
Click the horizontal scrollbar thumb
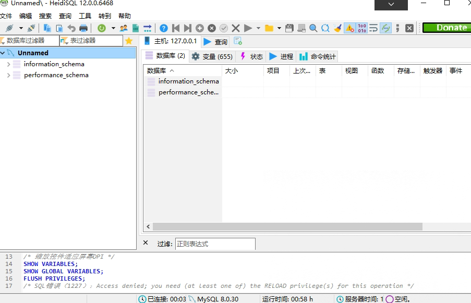(x=287, y=227)
